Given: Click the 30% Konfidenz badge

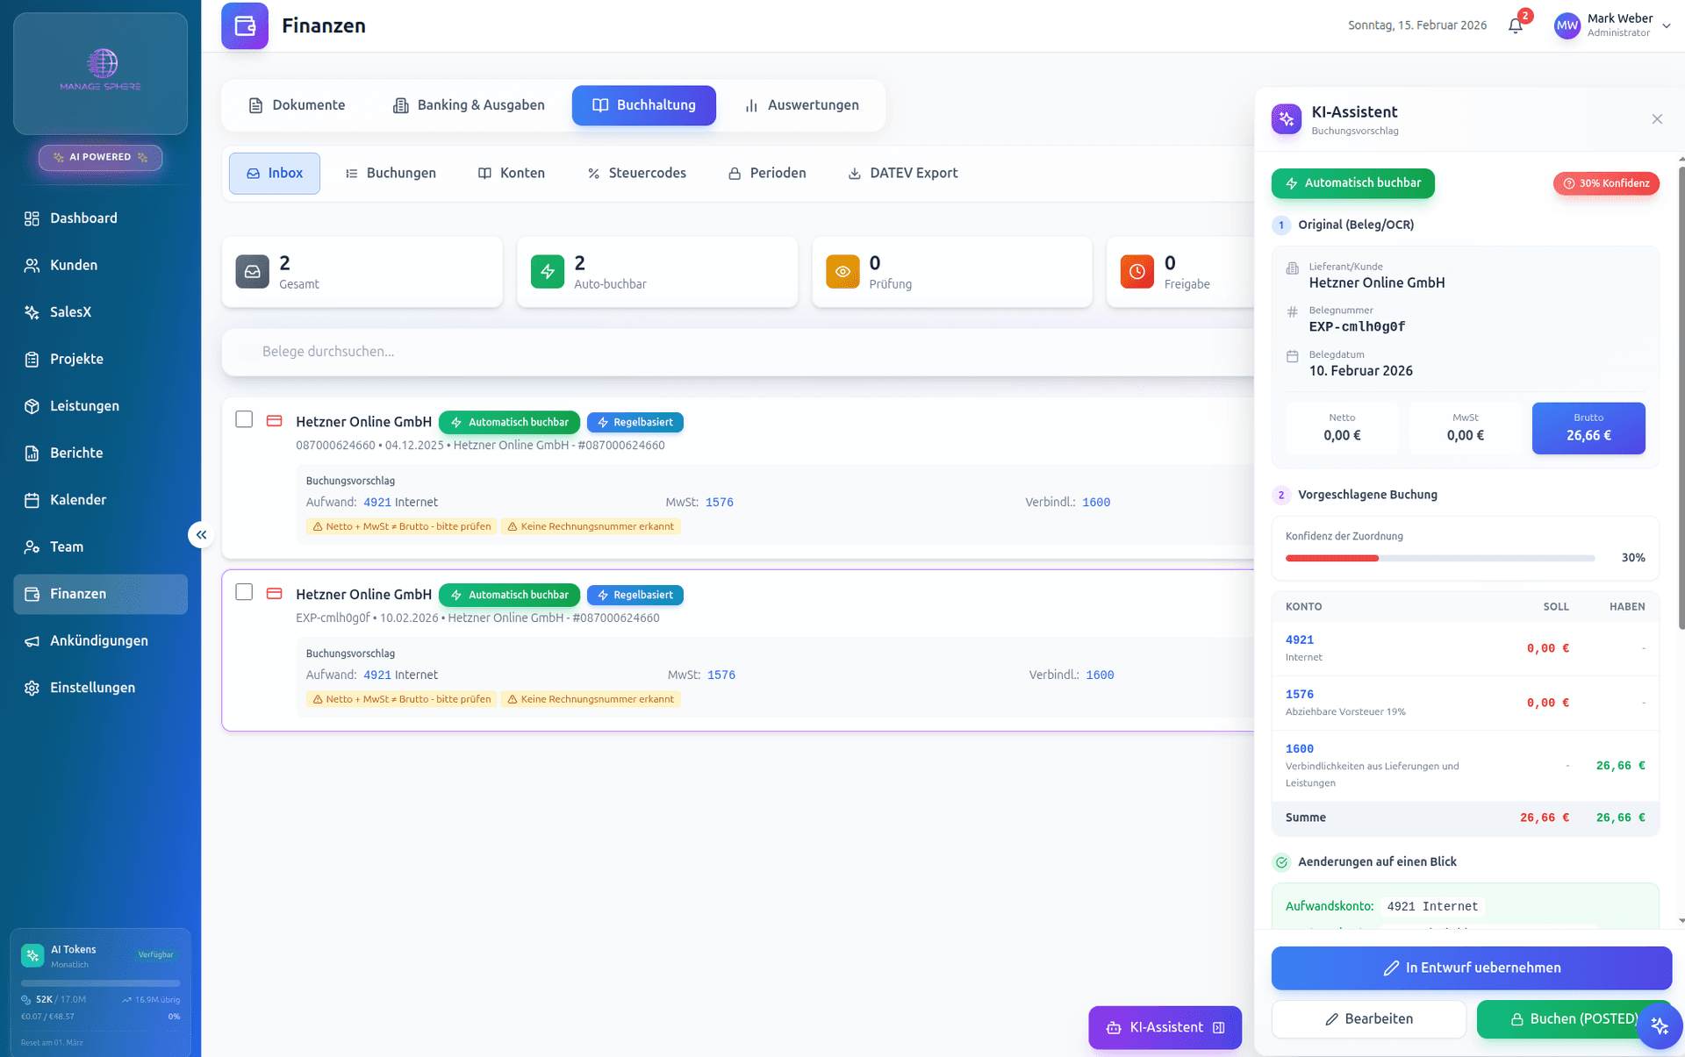Looking at the screenshot, I should click(1606, 183).
